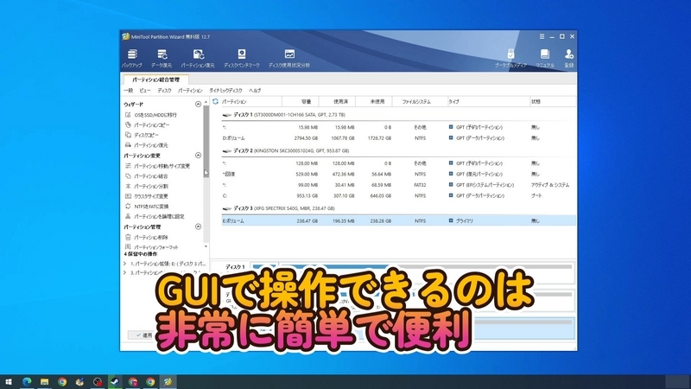Launch the データ復元 data recovery tool
The image size is (691, 389).
pyautogui.click(x=162, y=58)
